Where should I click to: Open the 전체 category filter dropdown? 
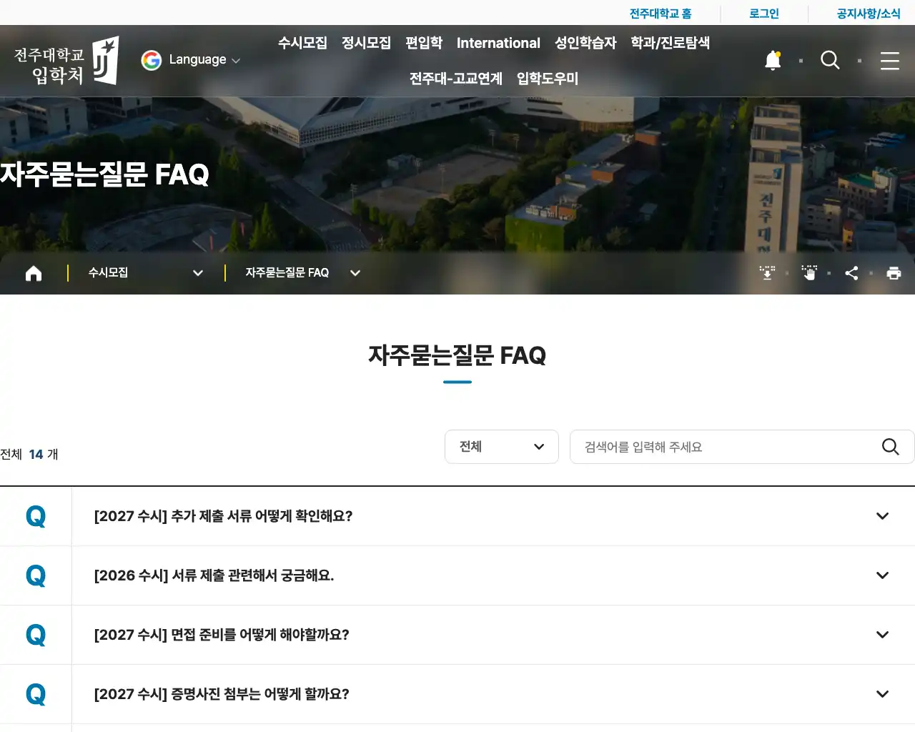pos(502,447)
